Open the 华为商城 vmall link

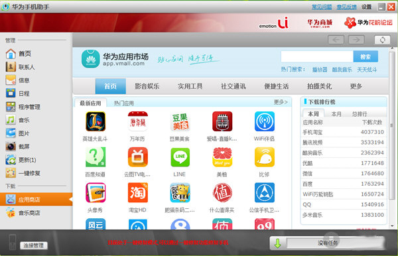[x=320, y=23]
